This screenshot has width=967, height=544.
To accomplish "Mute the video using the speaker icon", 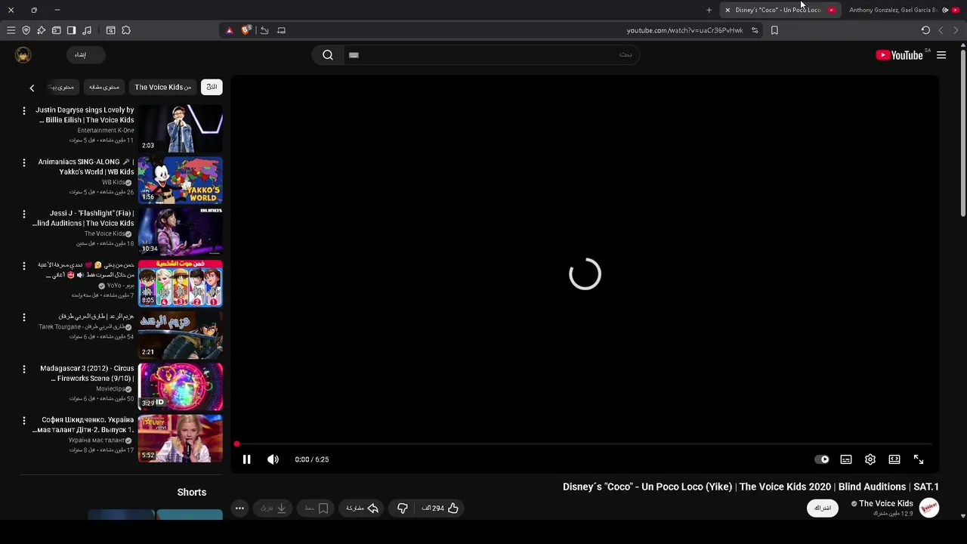I will 273,459.
